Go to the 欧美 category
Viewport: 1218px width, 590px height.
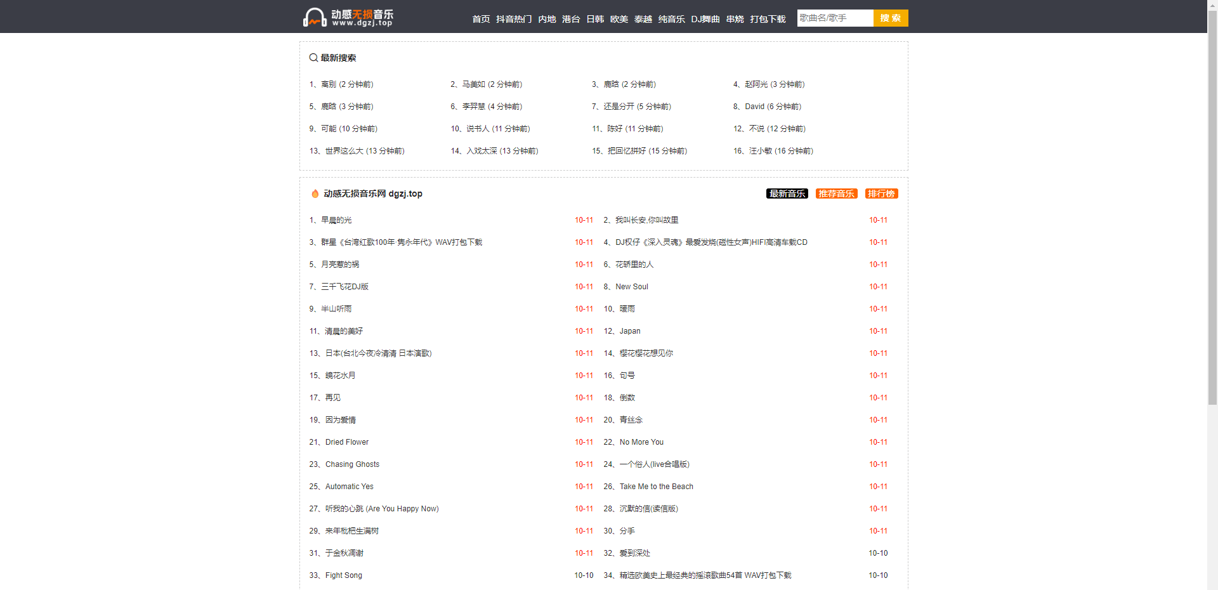pos(619,19)
